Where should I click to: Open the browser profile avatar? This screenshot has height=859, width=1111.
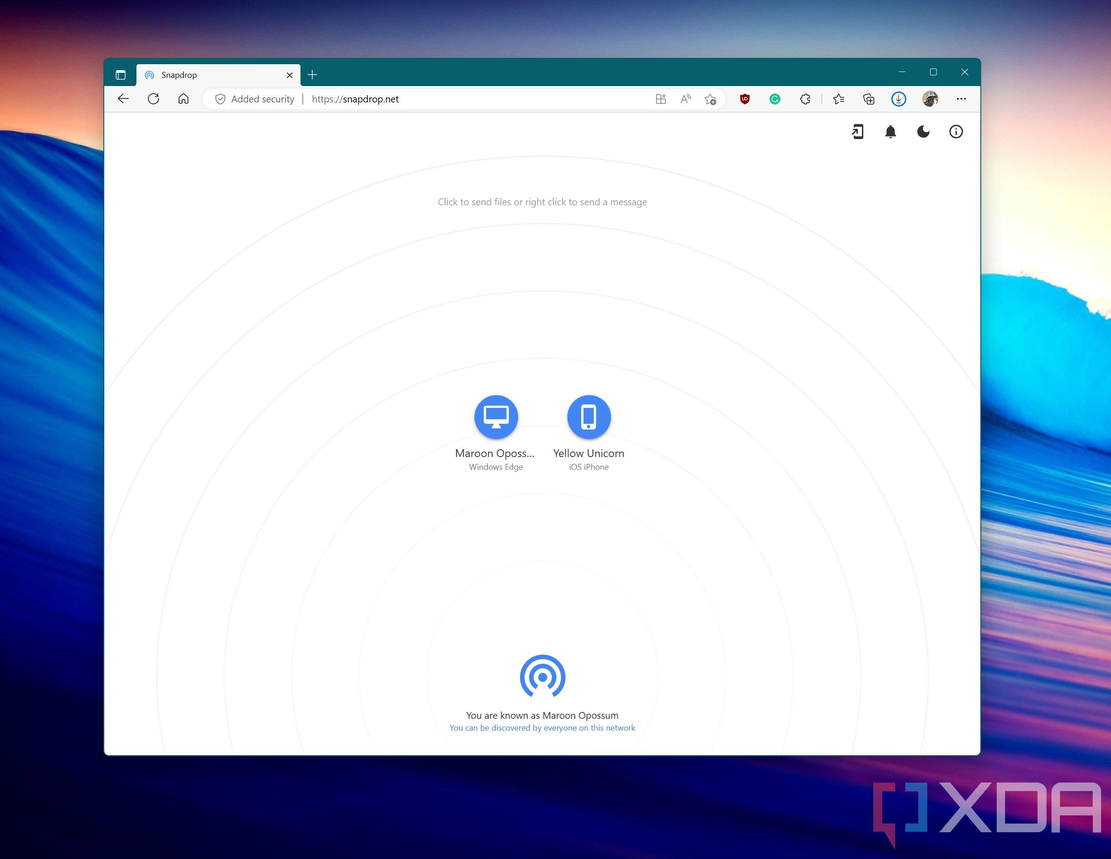pyautogui.click(x=930, y=99)
